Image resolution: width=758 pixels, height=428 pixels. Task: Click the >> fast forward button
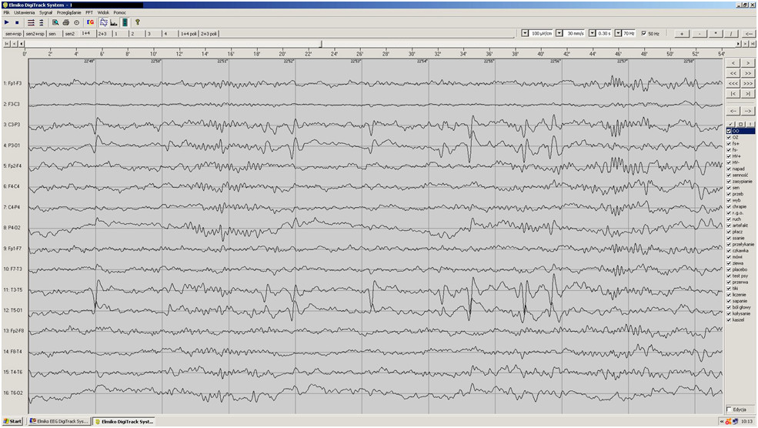click(748, 73)
